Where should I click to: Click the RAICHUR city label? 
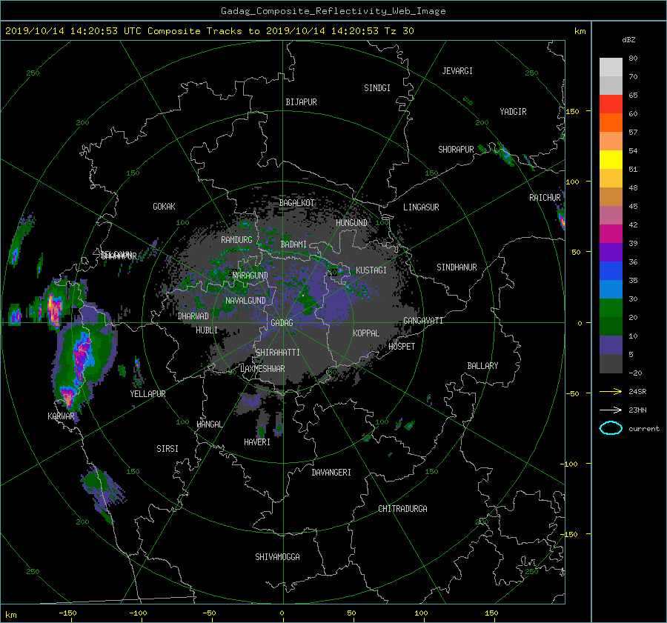545,198
